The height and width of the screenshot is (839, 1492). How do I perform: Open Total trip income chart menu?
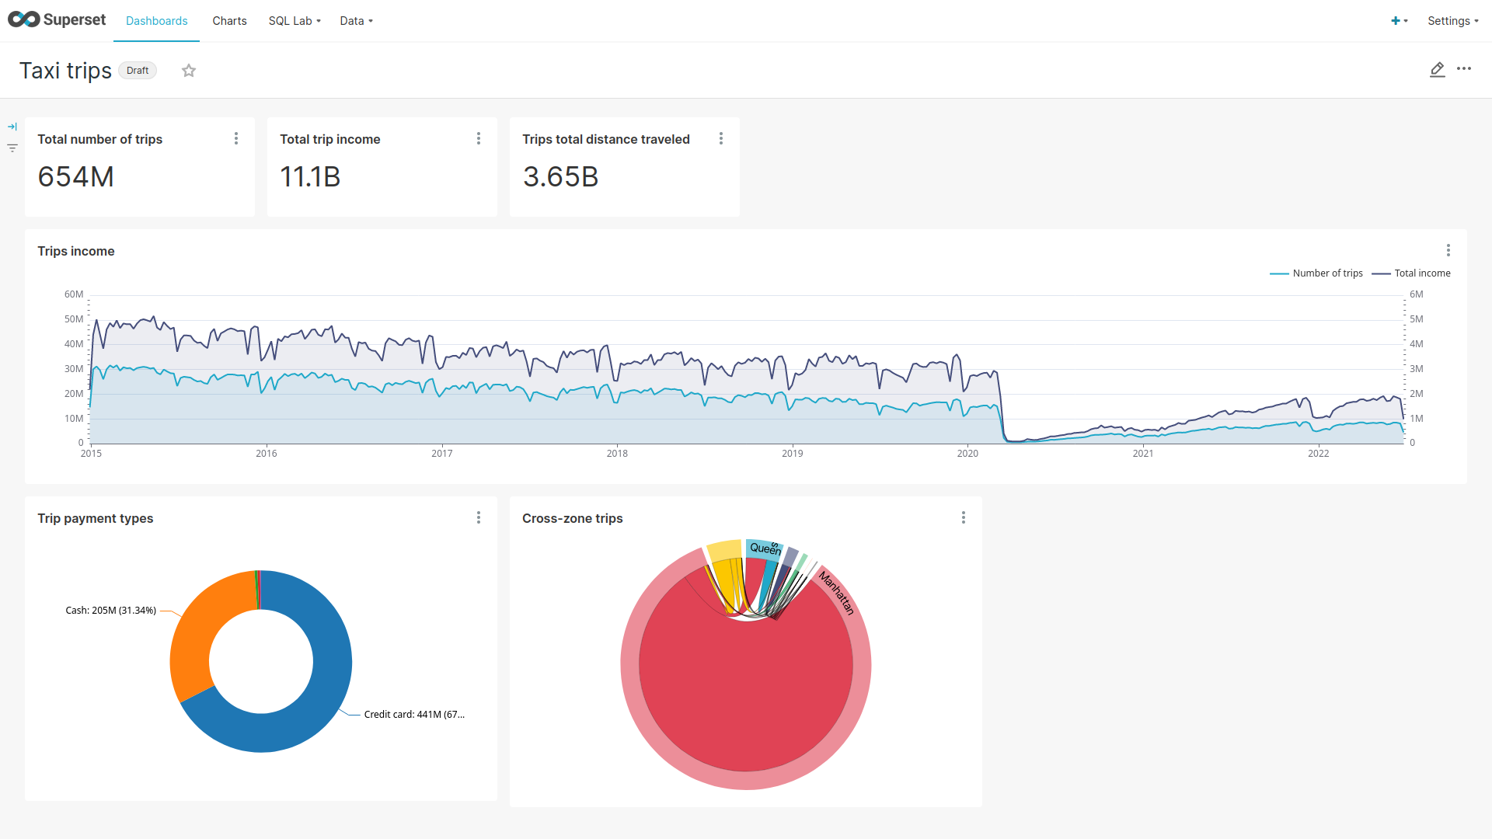click(479, 138)
